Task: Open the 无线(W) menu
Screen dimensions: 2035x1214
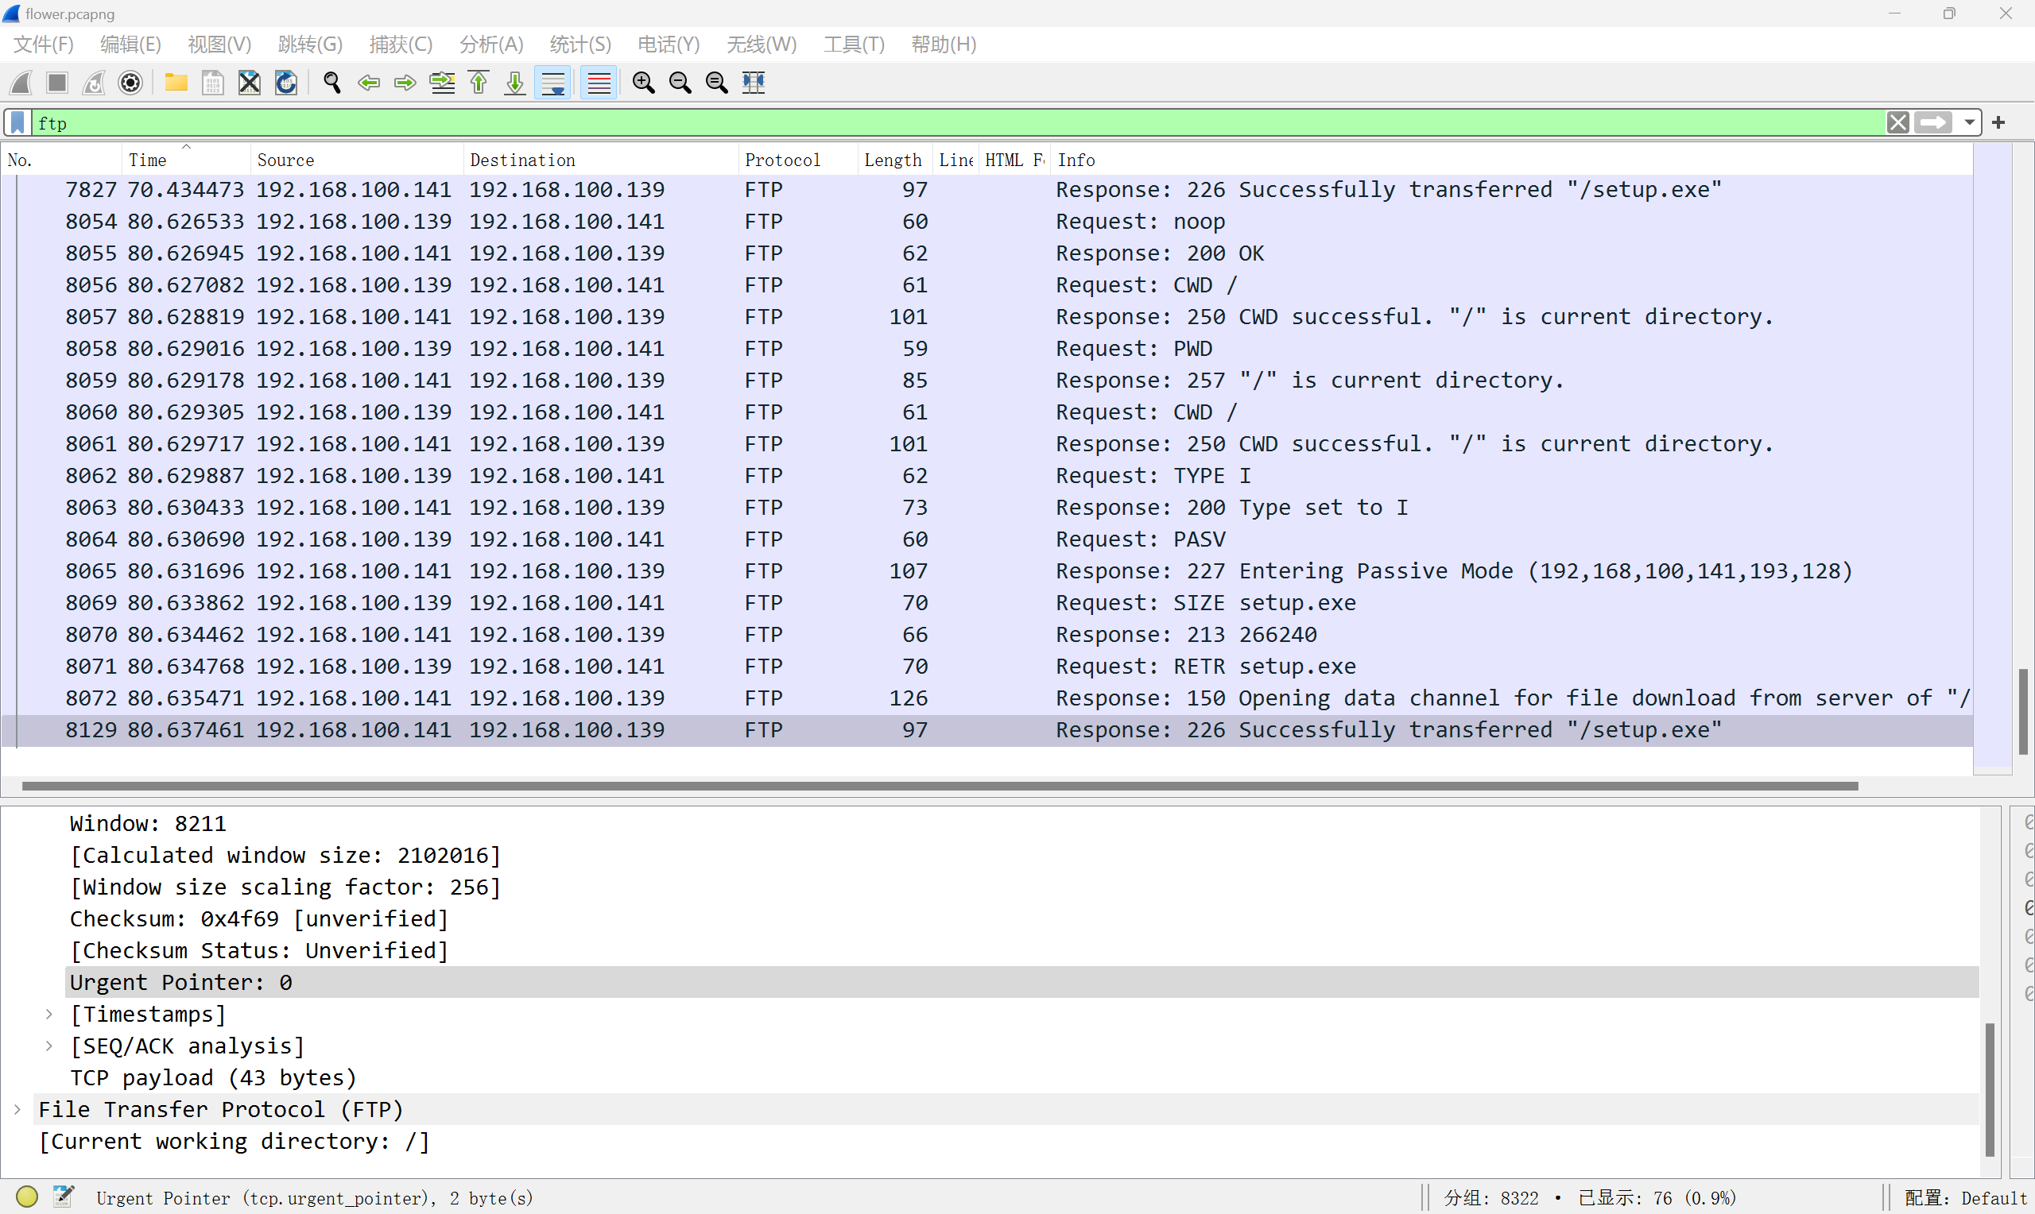Action: pyautogui.click(x=761, y=44)
